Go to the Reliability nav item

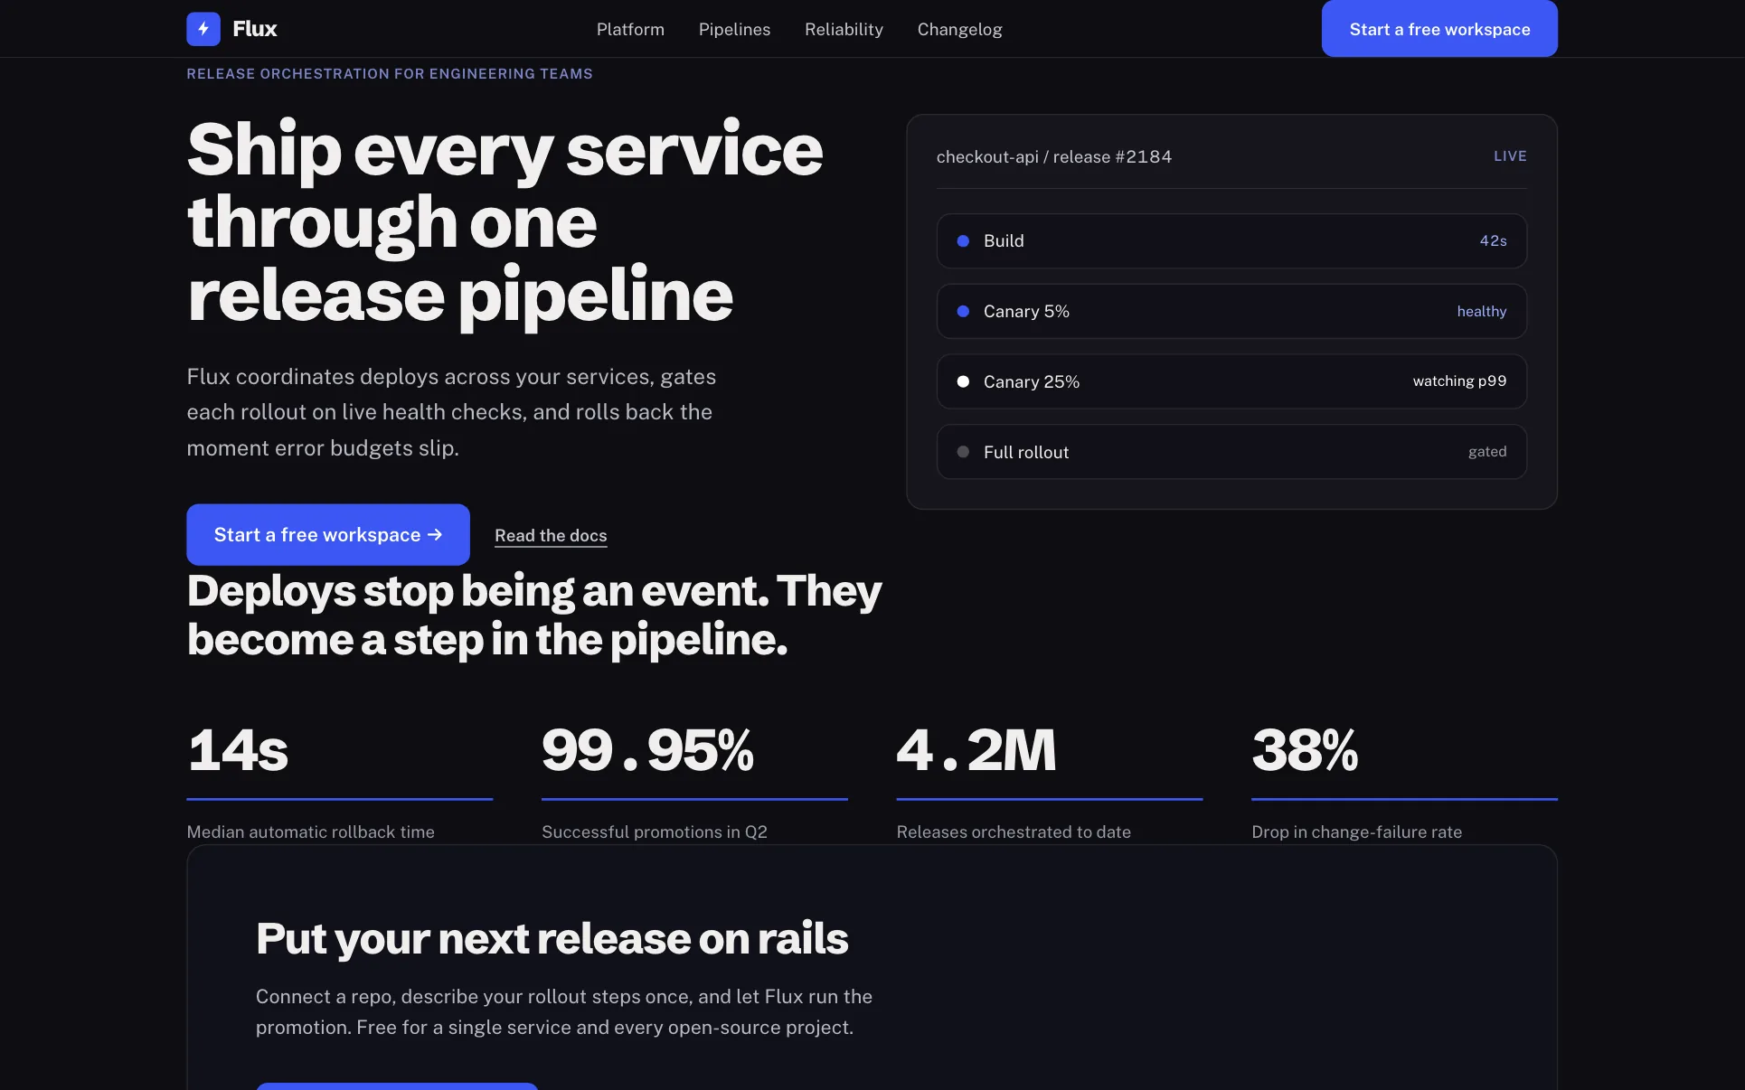(844, 29)
